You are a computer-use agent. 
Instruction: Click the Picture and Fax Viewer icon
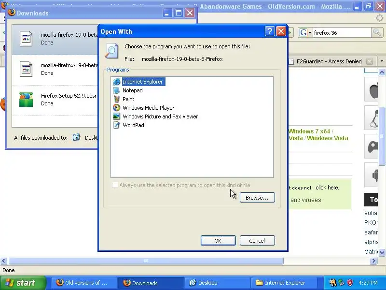[116, 116]
